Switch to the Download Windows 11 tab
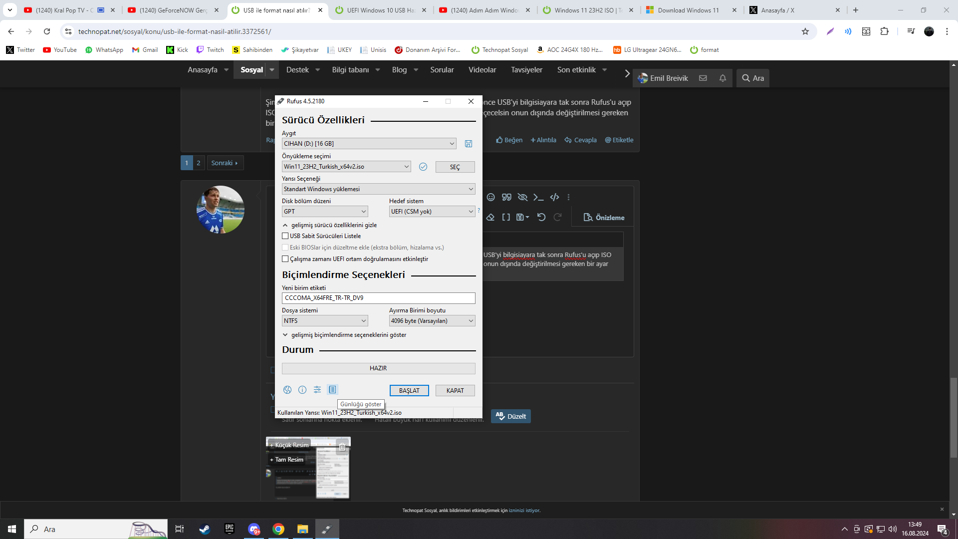958x539 pixels. pos(688,10)
